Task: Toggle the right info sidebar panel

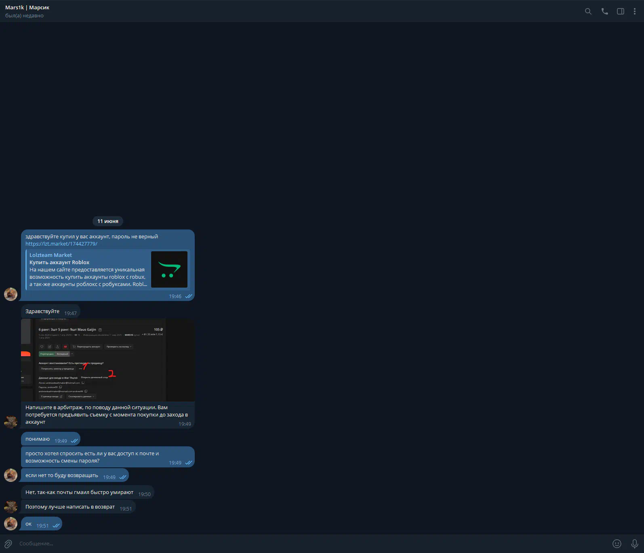Action: (x=621, y=11)
